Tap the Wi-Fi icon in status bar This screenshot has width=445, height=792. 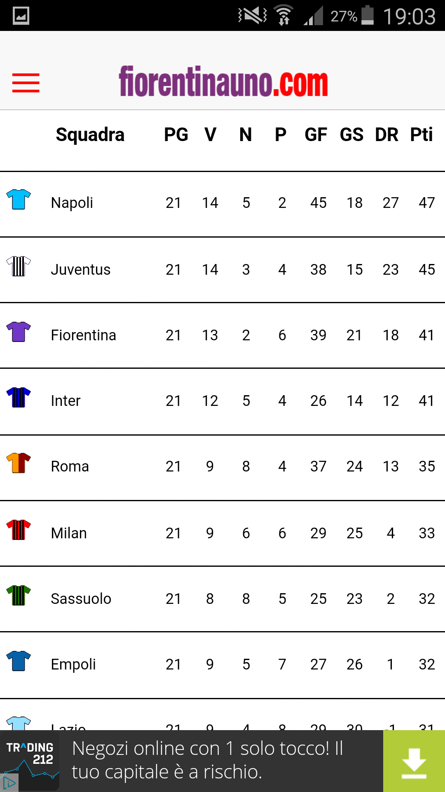(283, 16)
